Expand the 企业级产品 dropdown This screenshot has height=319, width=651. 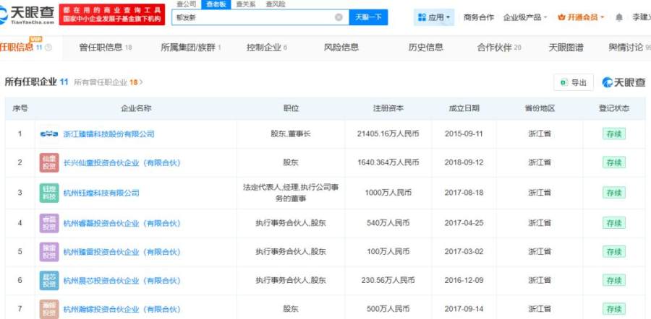pos(524,17)
